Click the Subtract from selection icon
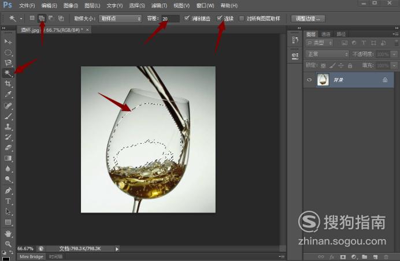 (x=51, y=18)
